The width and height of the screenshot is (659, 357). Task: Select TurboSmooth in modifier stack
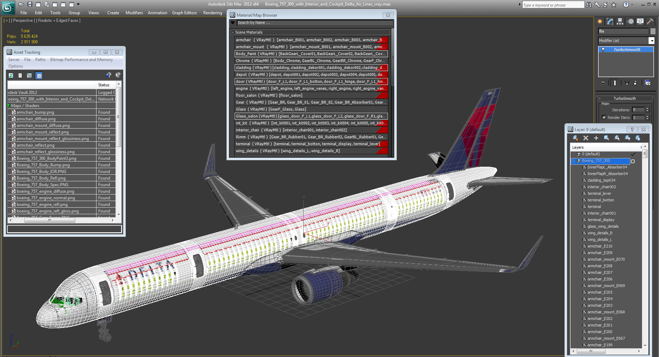[x=626, y=50]
